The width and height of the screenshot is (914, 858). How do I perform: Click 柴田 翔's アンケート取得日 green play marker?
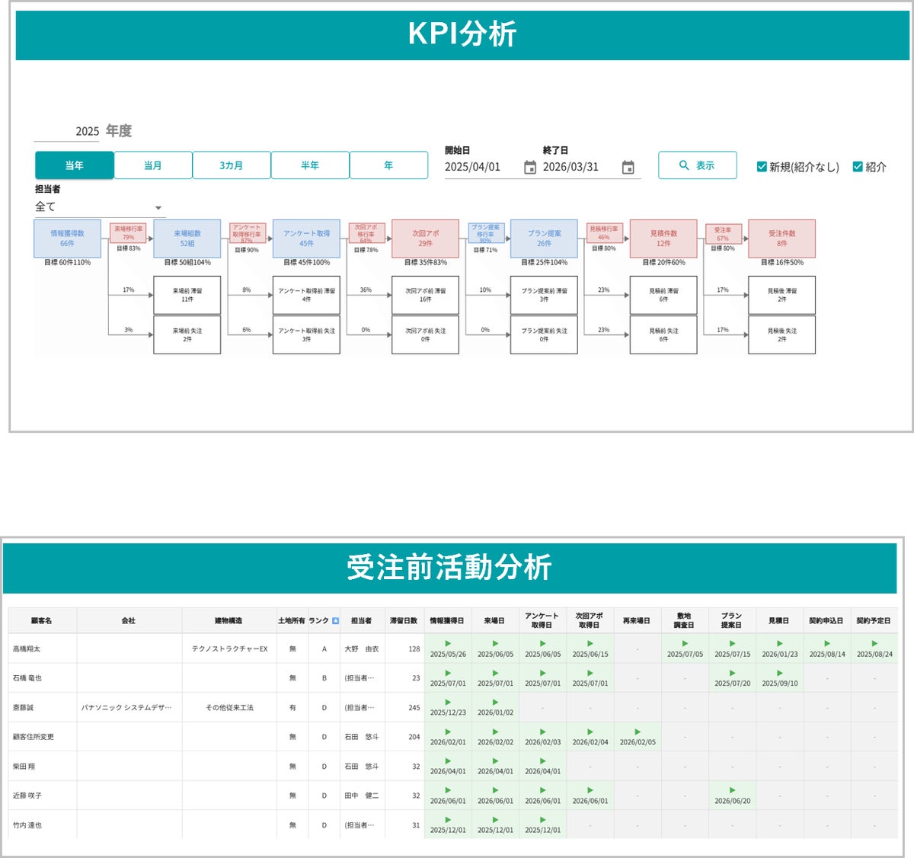542,761
